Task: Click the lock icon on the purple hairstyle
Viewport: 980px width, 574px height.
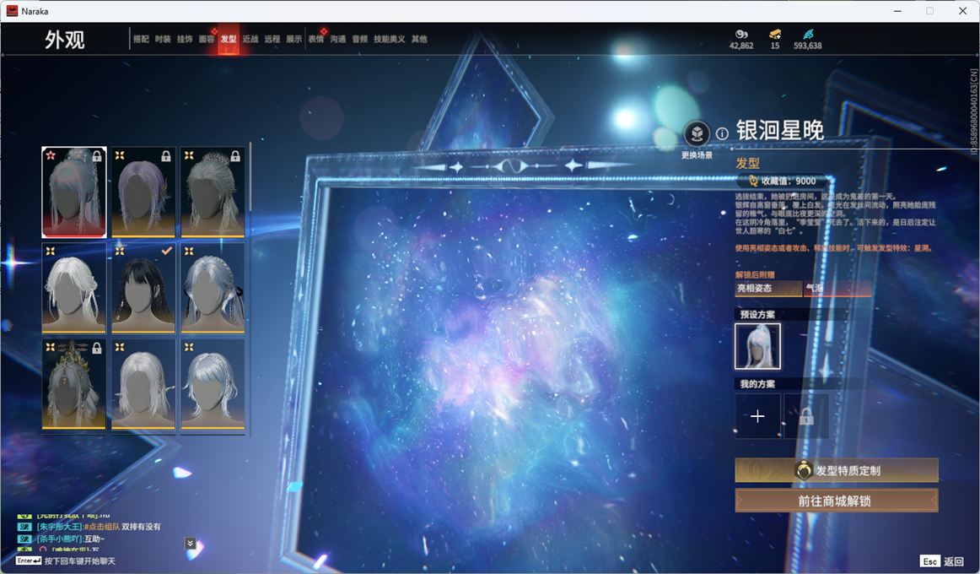Action: pyautogui.click(x=165, y=156)
